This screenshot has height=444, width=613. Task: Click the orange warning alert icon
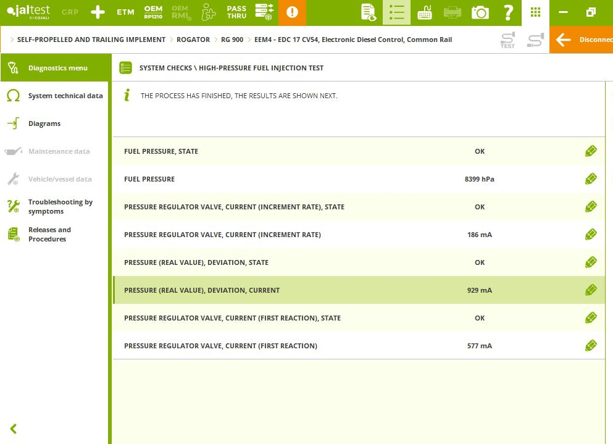pyautogui.click(x=292, y=12)
